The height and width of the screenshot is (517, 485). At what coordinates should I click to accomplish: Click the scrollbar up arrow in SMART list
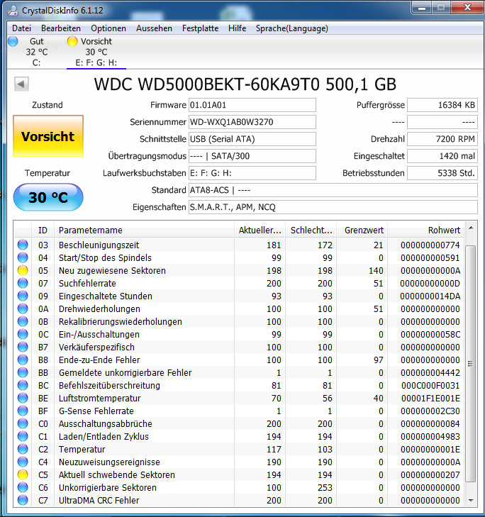pyautogui.click(x=471, y=228)
